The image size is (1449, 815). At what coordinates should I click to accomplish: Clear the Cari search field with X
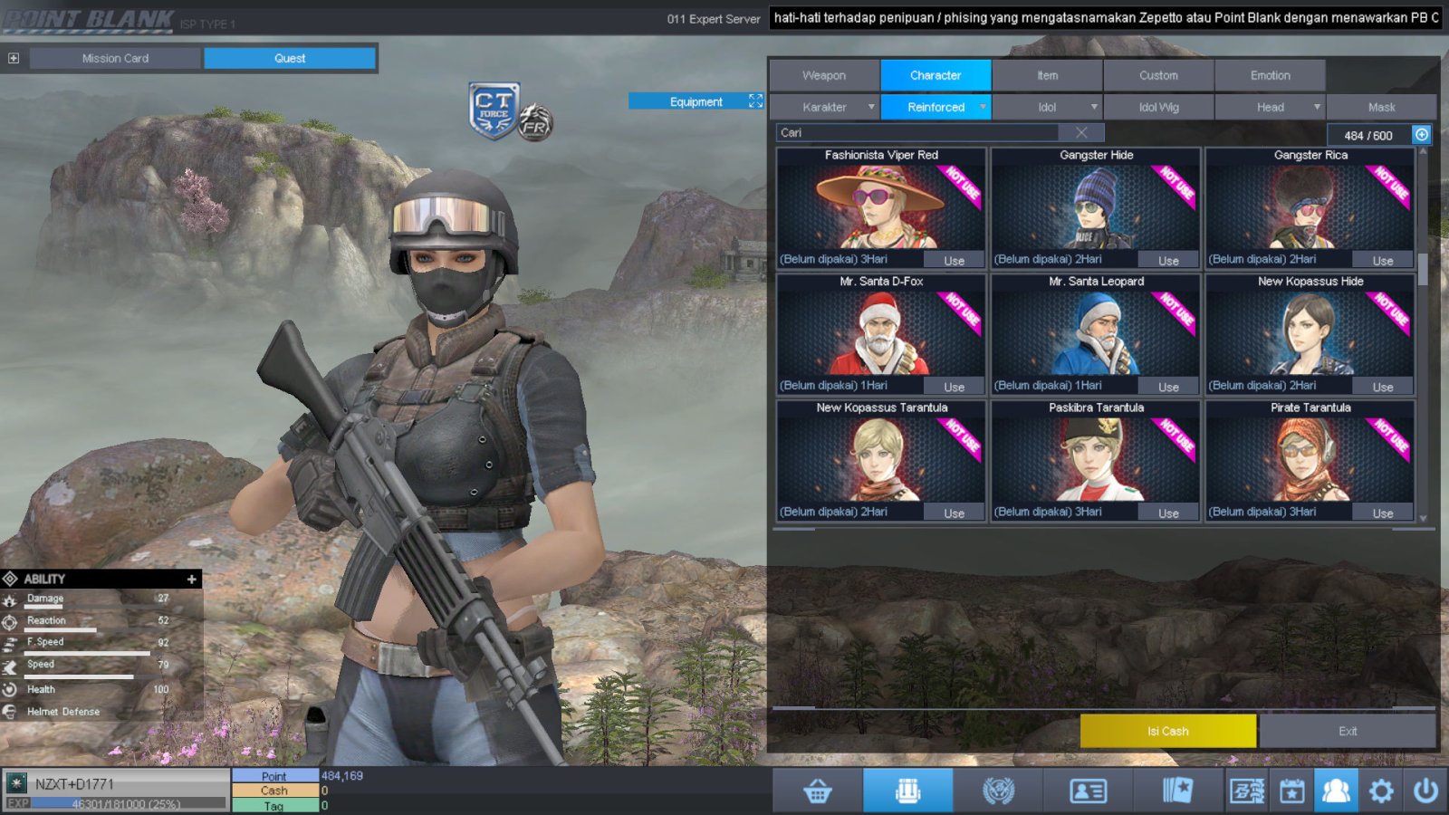(1081, 132)
